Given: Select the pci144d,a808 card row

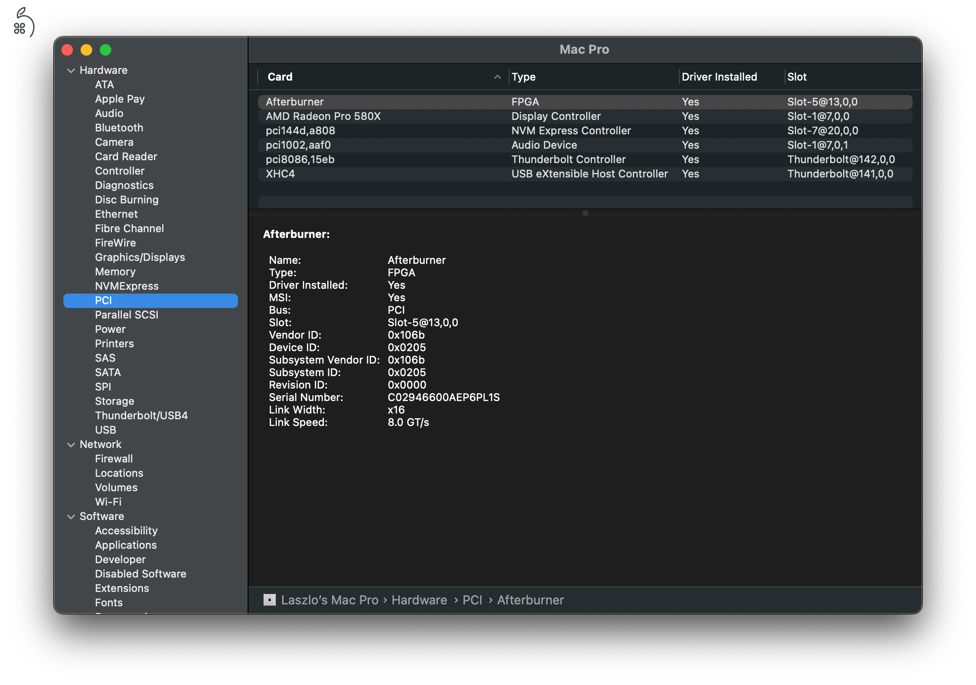Looking at the screenshot, I should (x=585, y=130).
